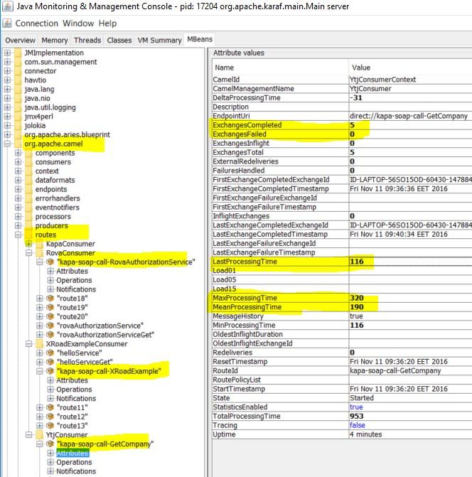This screenshot has height=477, width=472.
Task: Click the Java icon in the title bar
Action: click(x=8, y=6)
